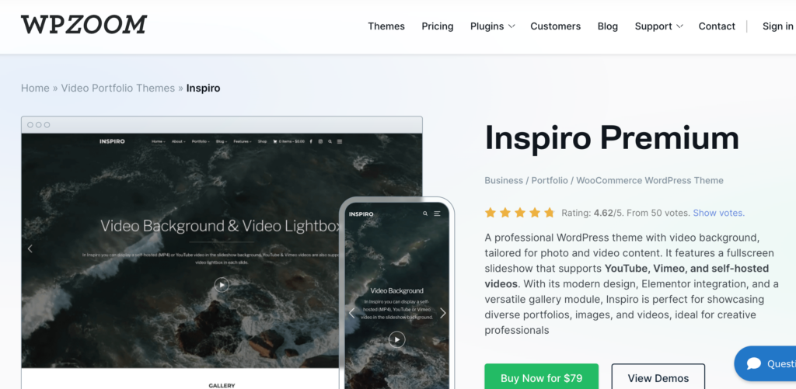Open the Themes menu item

click(x=386, y=26)
